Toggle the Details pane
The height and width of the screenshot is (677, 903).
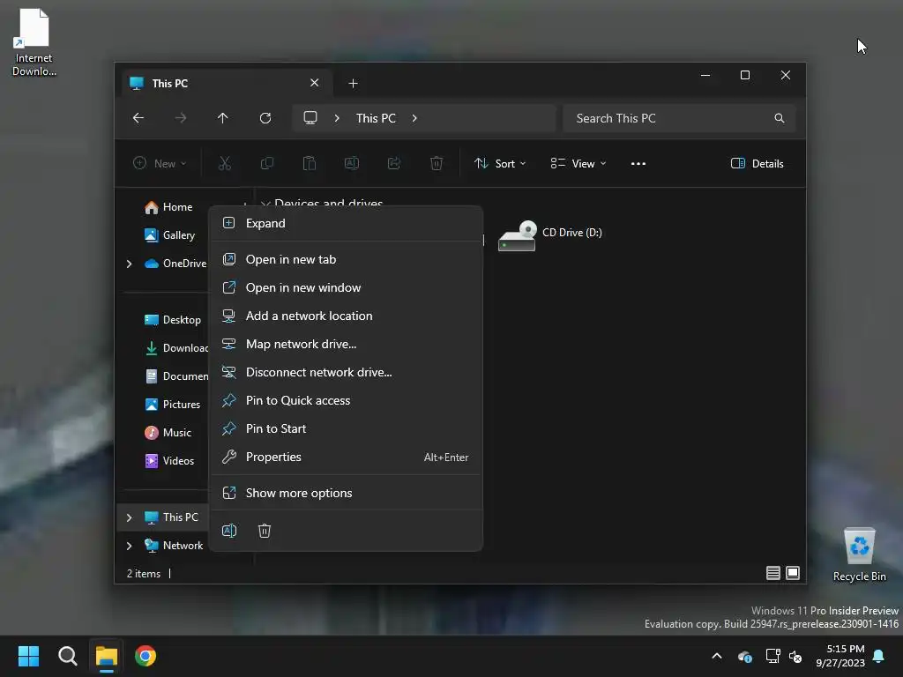pyautogui.click(x=757, y=163)
